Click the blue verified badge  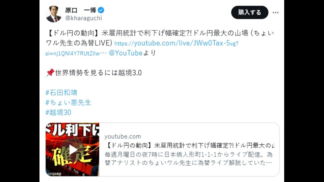[101, 10]
